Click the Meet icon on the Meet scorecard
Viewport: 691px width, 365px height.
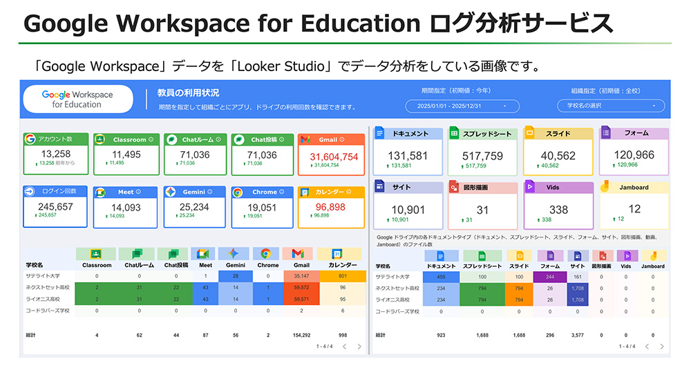click(100, 193)
